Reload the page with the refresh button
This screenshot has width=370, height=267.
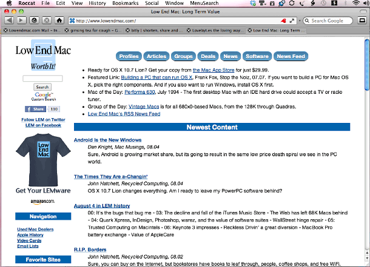34,21
